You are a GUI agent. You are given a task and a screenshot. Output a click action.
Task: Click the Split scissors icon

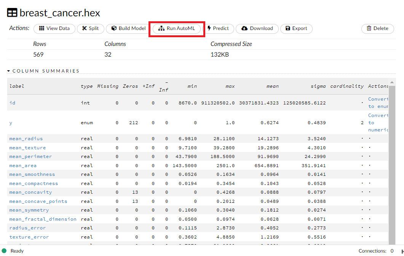click(84, 28)
